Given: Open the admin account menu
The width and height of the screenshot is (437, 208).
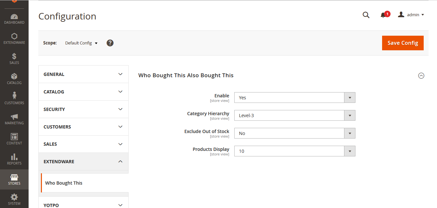Looking at the screenshot, I should pos(411,15).
